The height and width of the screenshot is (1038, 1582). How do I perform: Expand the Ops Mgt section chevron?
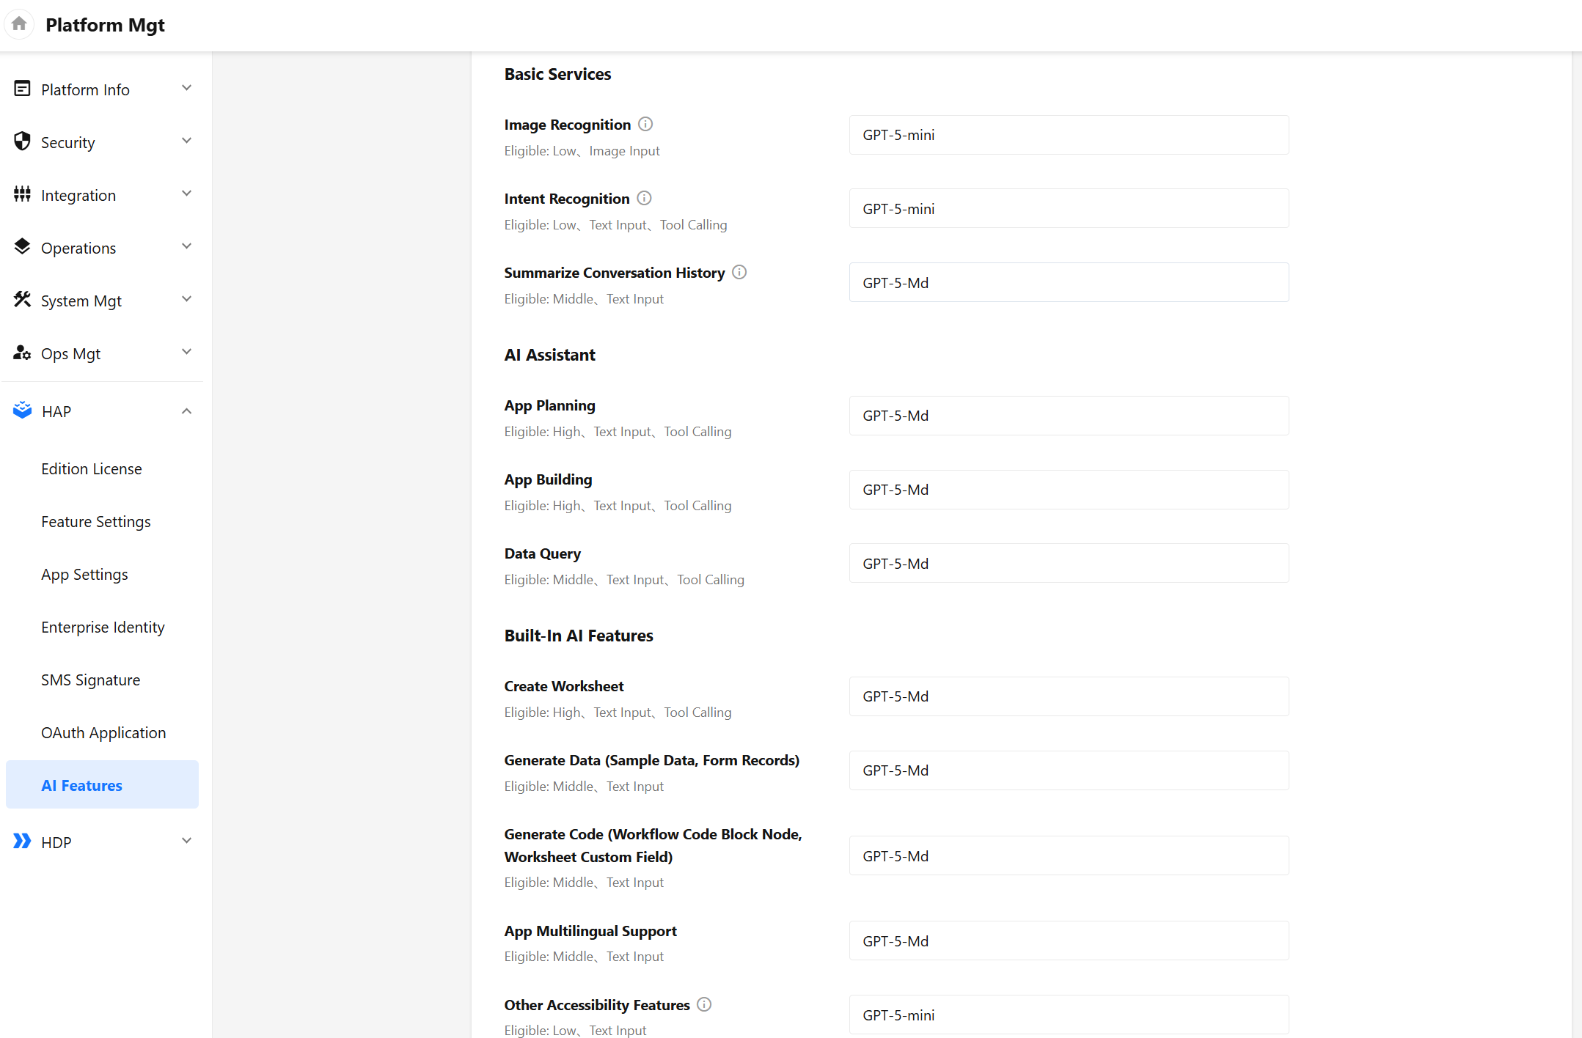[x=186, y=353]
